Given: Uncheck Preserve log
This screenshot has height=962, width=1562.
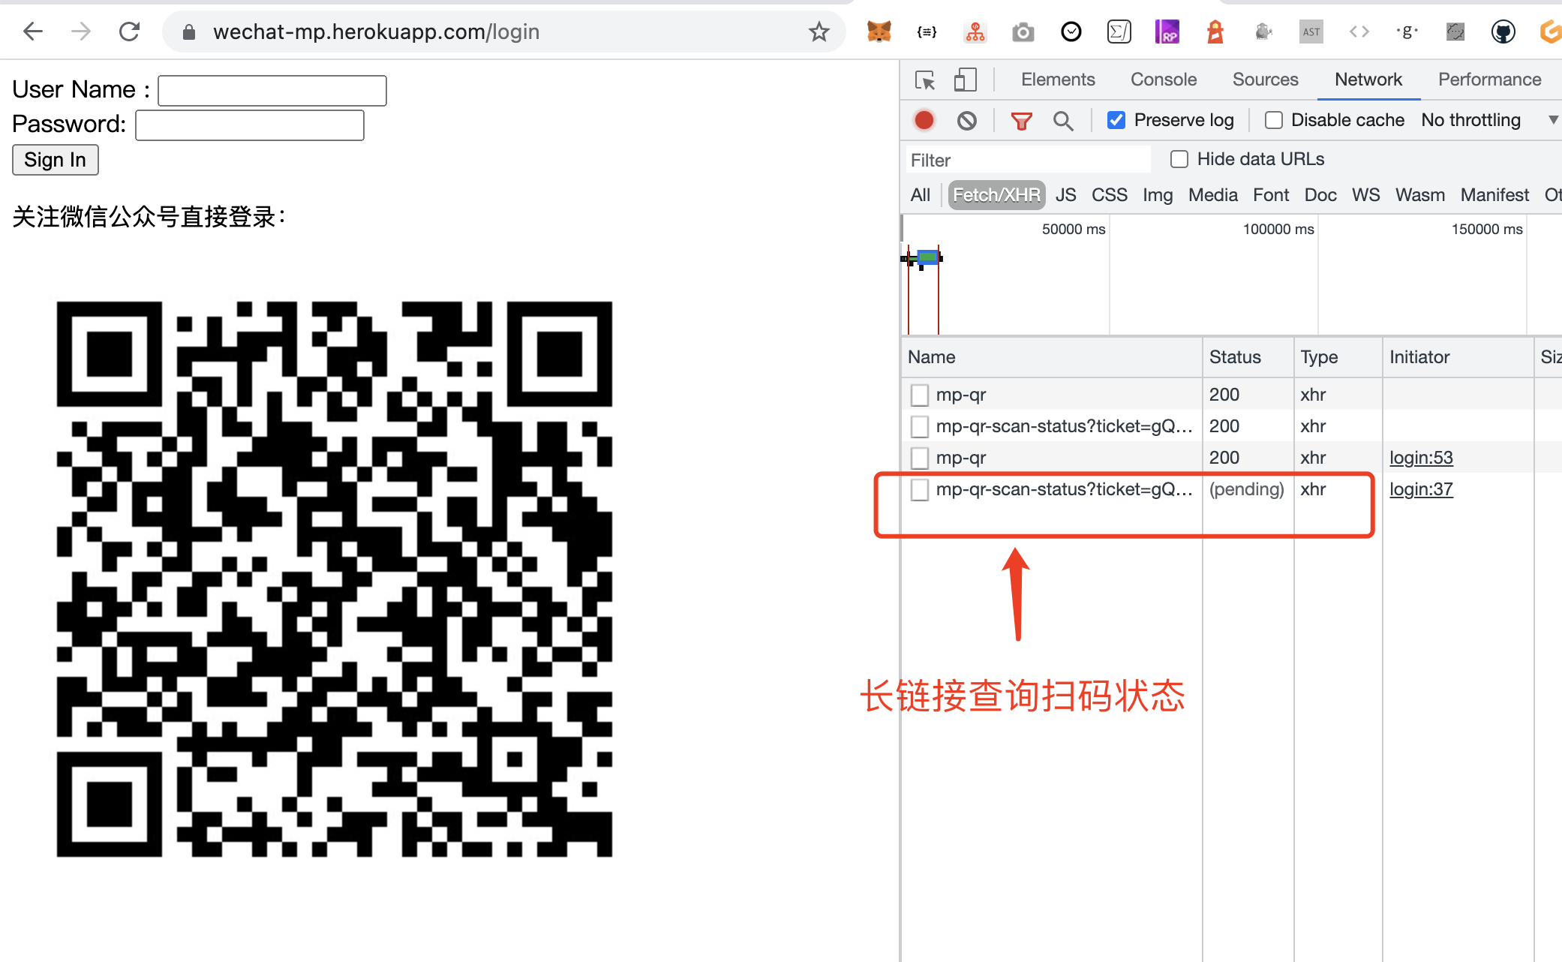Looking at the screenshot, I should pos(1116,120).
